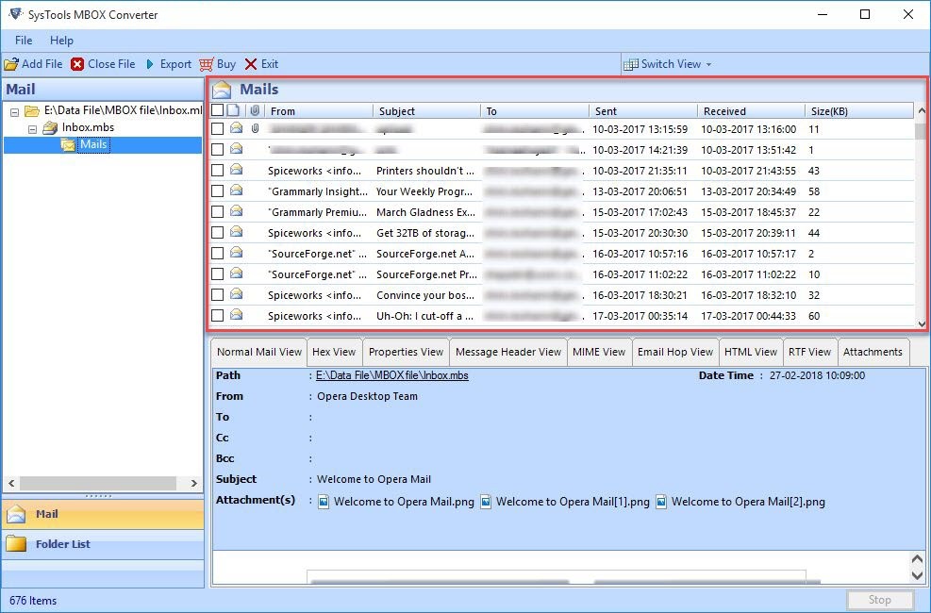The height and width of the screenshot is (613, 931).
Task: Click the Export arrow icon
Action: click(150, 64)
